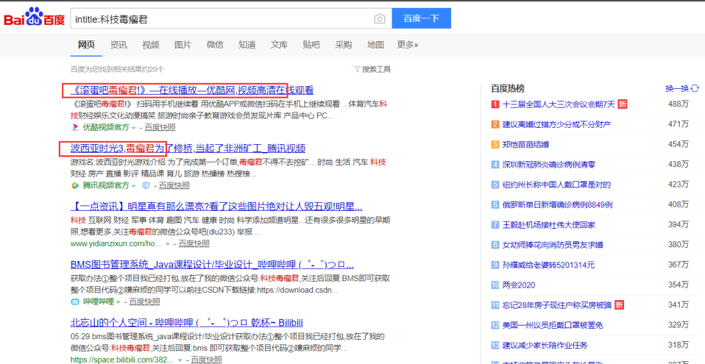705x364 pixels.
Task: Click the Youku site icon
Action: pyautogui.click(x=75, y=127)
